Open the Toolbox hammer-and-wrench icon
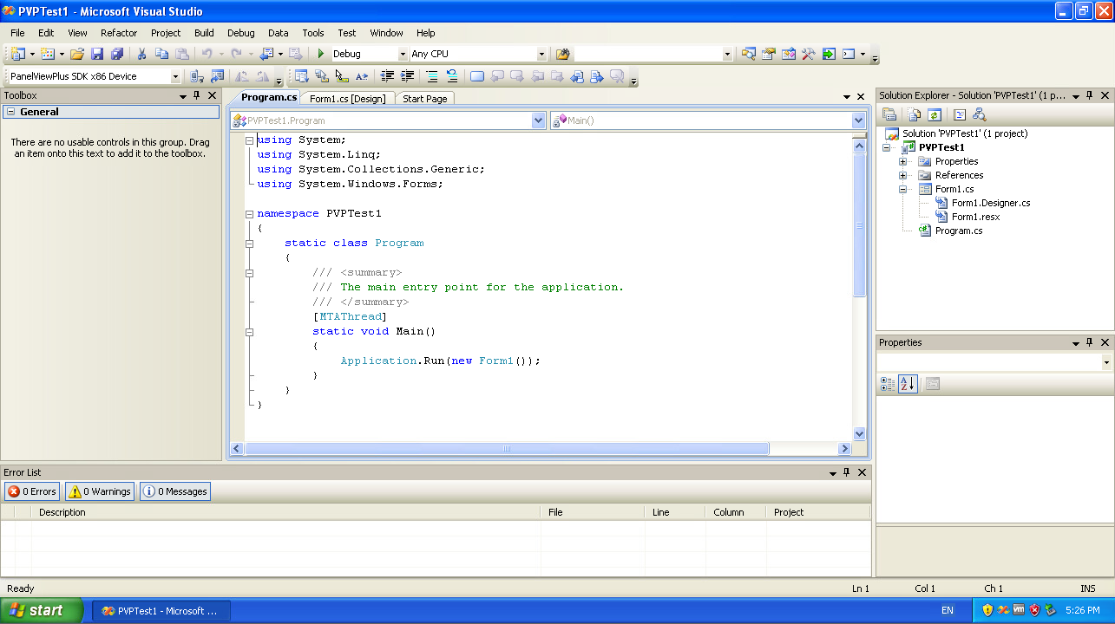 tap(808, 54)
